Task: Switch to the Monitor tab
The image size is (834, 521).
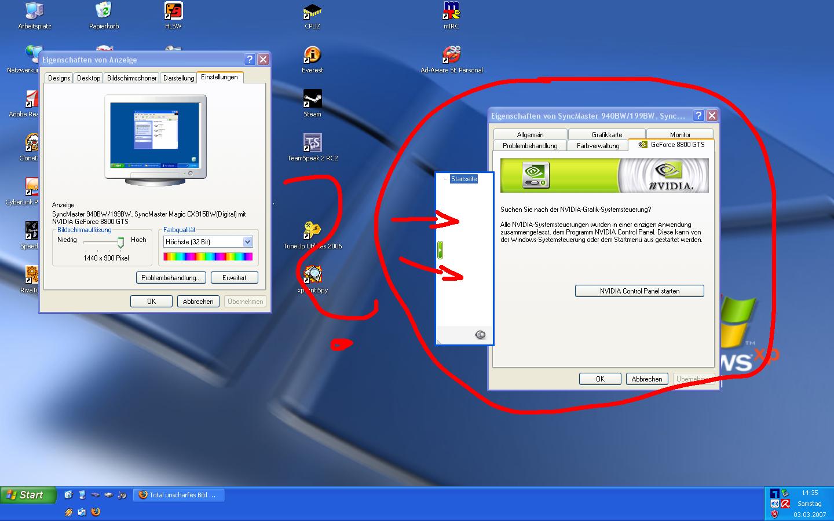Action: pyautogui.click(x=680, y=134)
